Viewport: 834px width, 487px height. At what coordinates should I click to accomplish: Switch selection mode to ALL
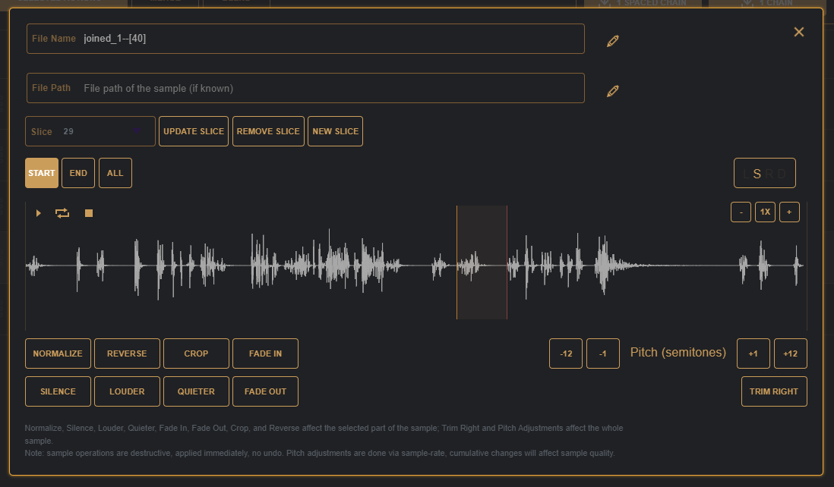point(115,173)
